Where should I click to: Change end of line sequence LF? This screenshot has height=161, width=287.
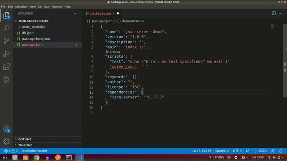click(248, 151)
